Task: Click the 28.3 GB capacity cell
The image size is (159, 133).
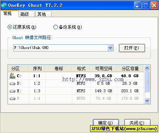Action: click(130, 83)
